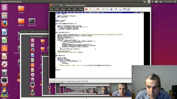Click the highlighted console view toolbar icon

(x=128, y=9)
